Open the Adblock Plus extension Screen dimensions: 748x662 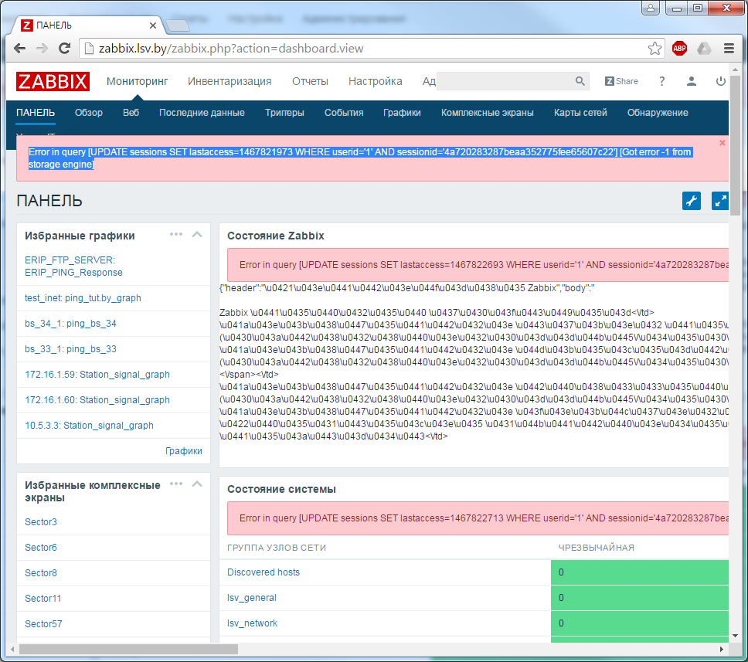click(x=679, y=48)
